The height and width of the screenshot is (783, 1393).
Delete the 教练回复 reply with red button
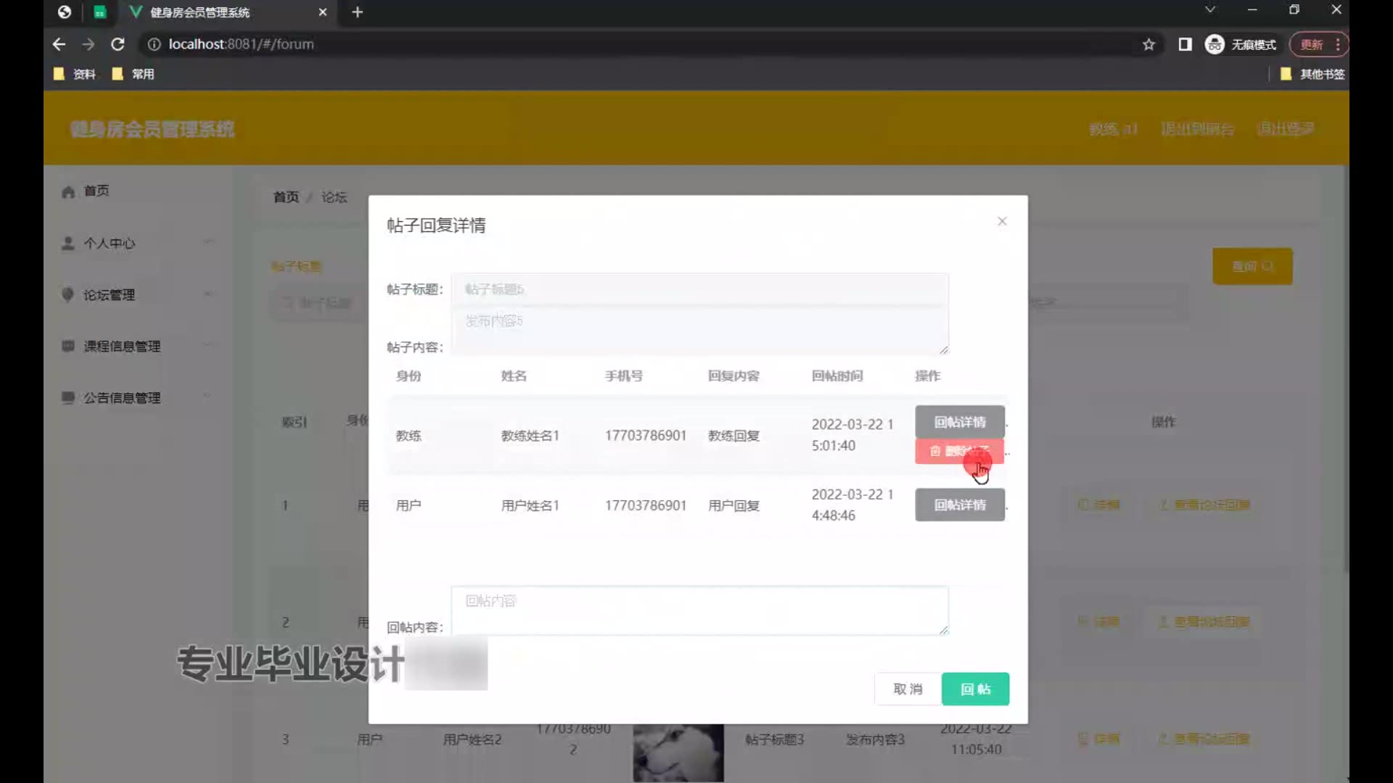coord(959,451)
